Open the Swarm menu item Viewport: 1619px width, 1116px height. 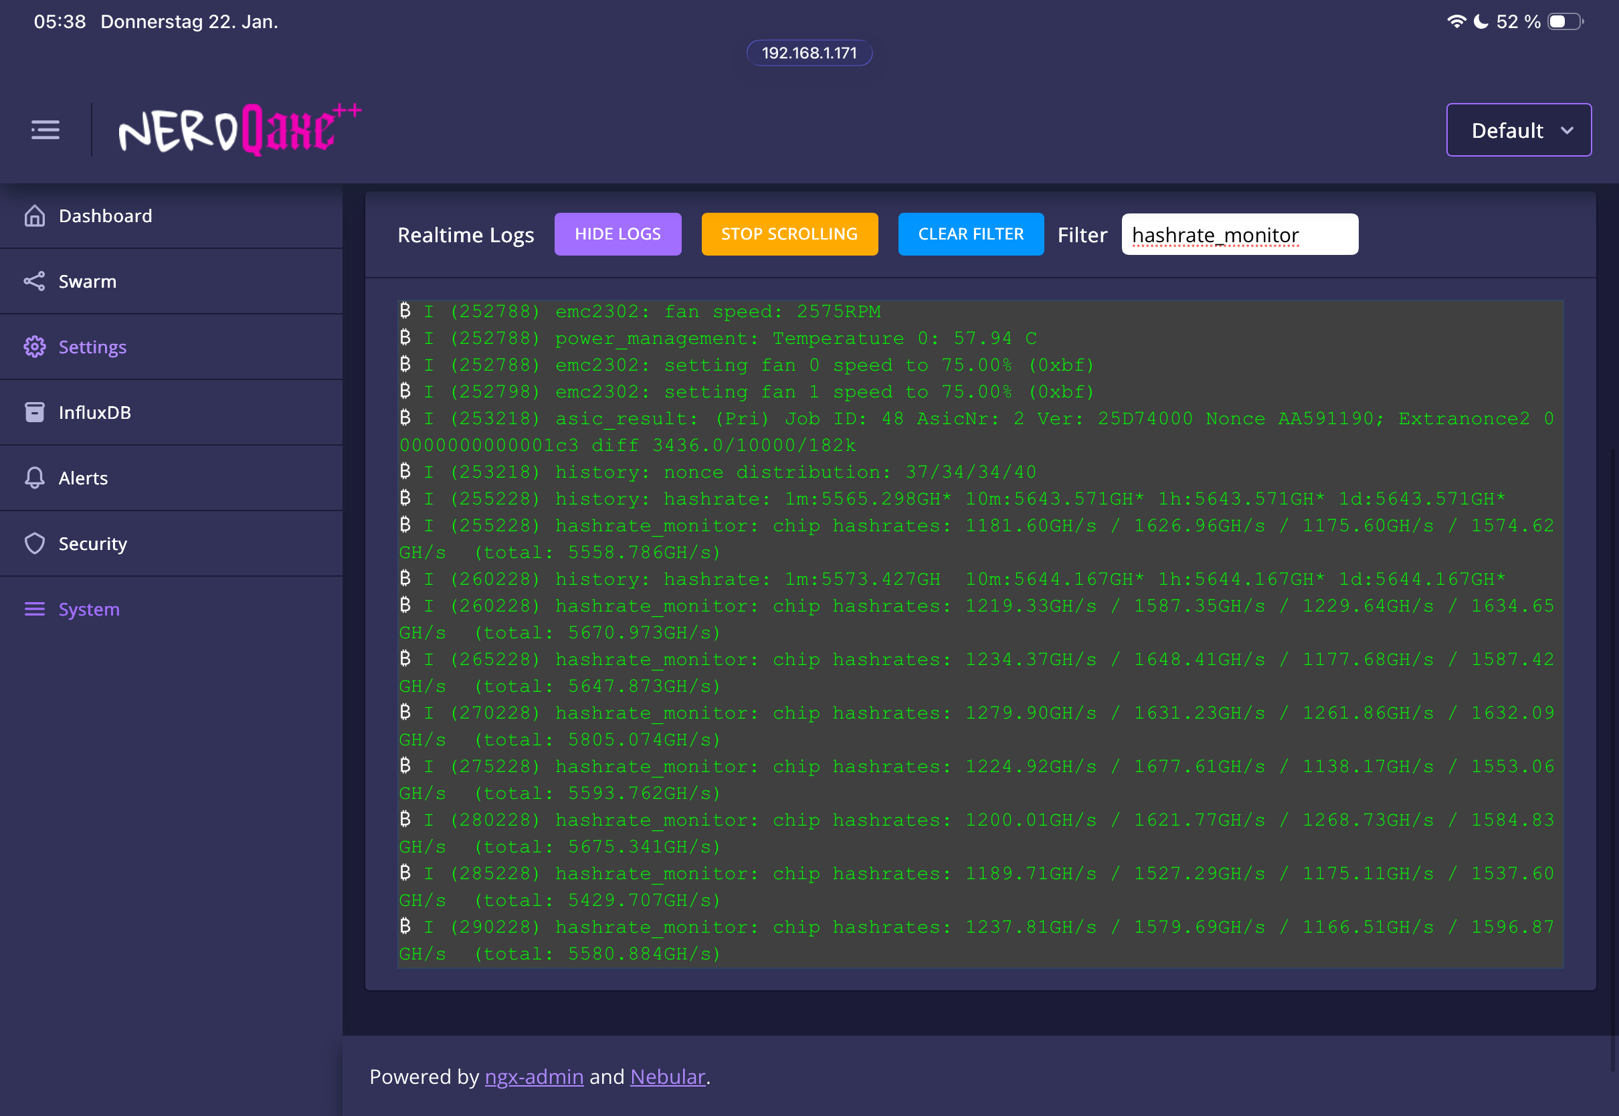point(88,281)
